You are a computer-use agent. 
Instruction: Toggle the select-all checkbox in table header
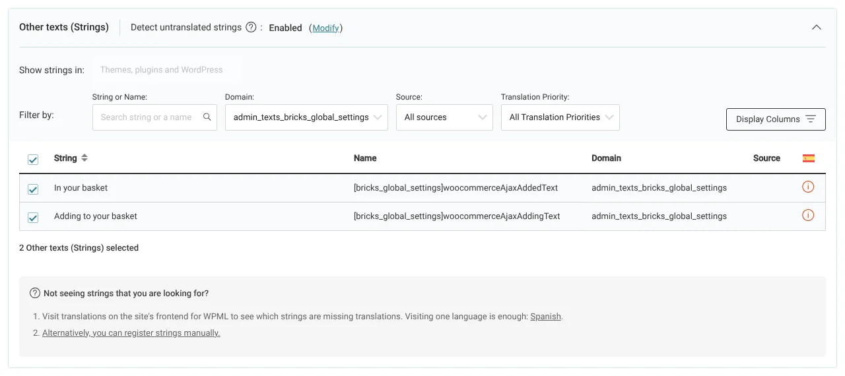point(33,160)
